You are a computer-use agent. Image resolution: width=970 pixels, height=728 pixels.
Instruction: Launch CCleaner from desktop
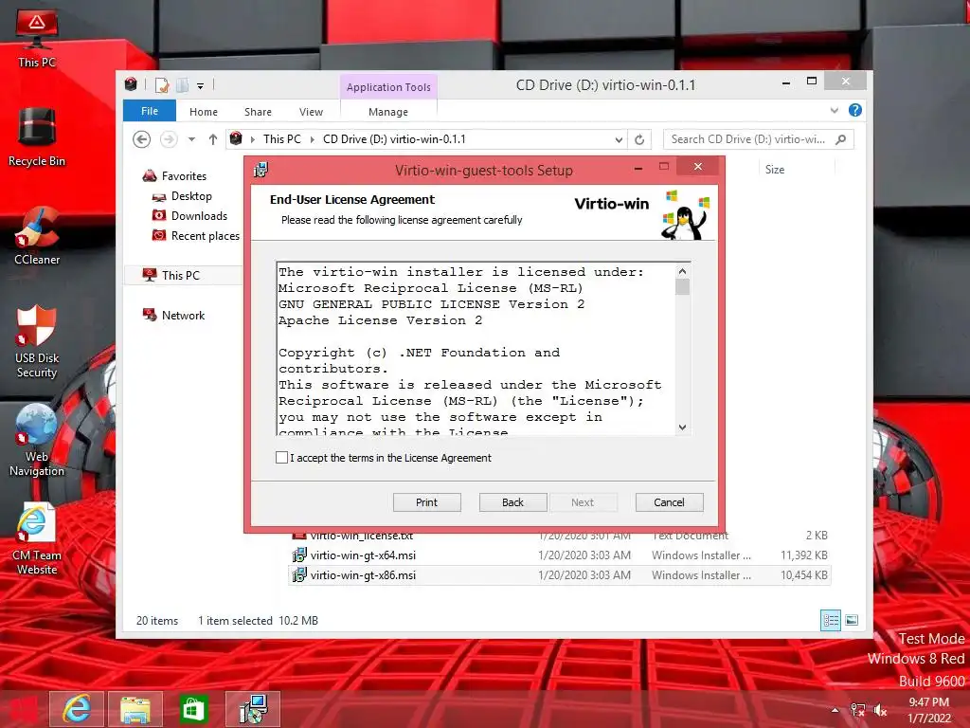pos(37,235)
